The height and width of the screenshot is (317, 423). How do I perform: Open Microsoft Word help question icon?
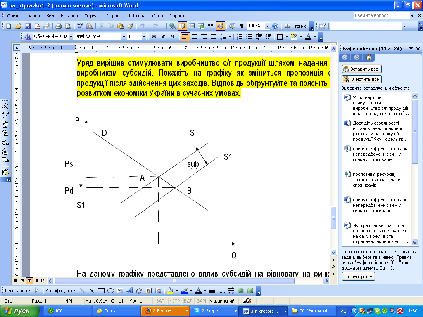click(x=275, y=26)
